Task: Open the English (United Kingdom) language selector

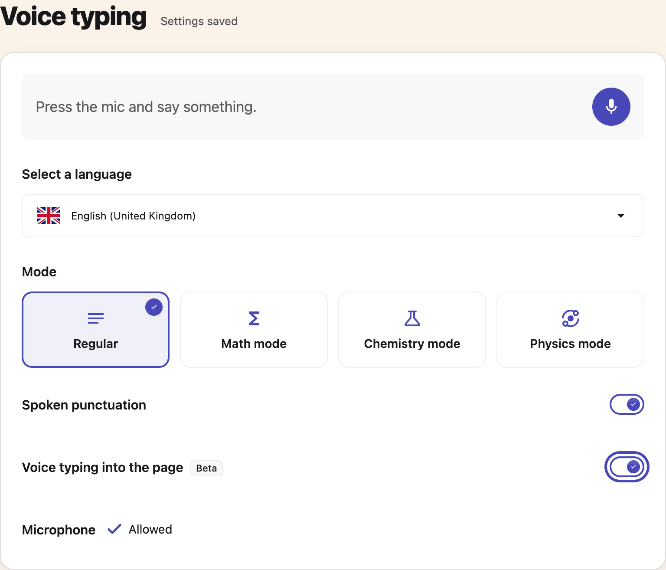Action: (333, 216)
